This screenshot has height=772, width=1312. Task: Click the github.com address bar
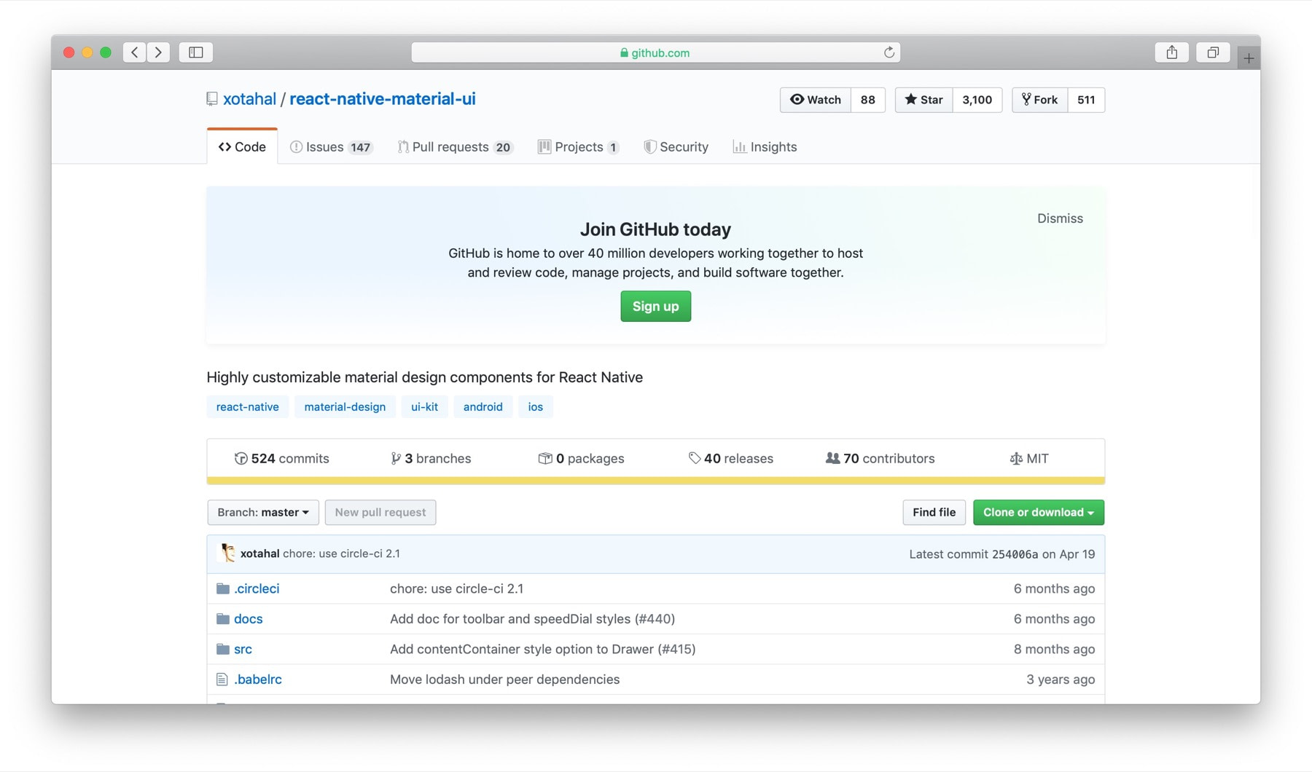tap(656, 52)
